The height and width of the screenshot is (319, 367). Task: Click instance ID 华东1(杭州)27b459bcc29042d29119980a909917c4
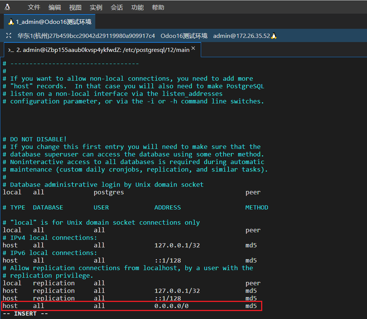(x=86, y=36)
